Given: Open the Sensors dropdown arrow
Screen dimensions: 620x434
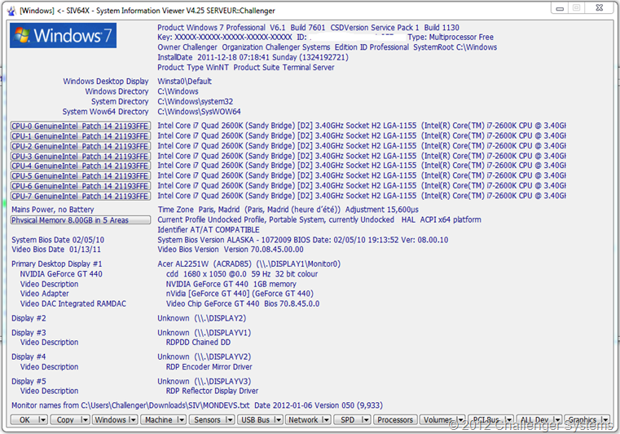Looking at the screenshot, I should [x=230, y=420].
